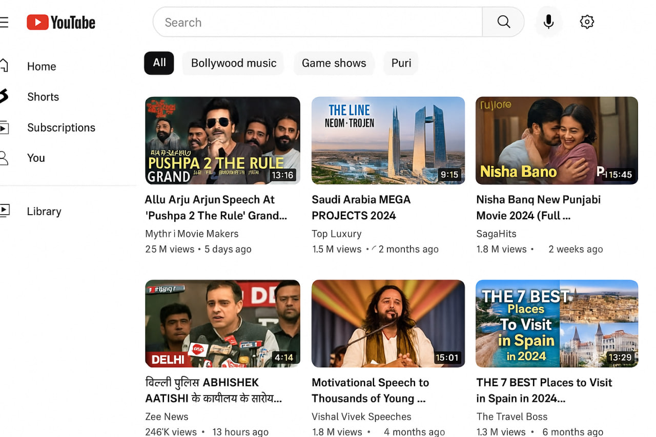Screen dimensions: 656x437
Task: Open Shorts from the sidebar
Action: [43, 97]
